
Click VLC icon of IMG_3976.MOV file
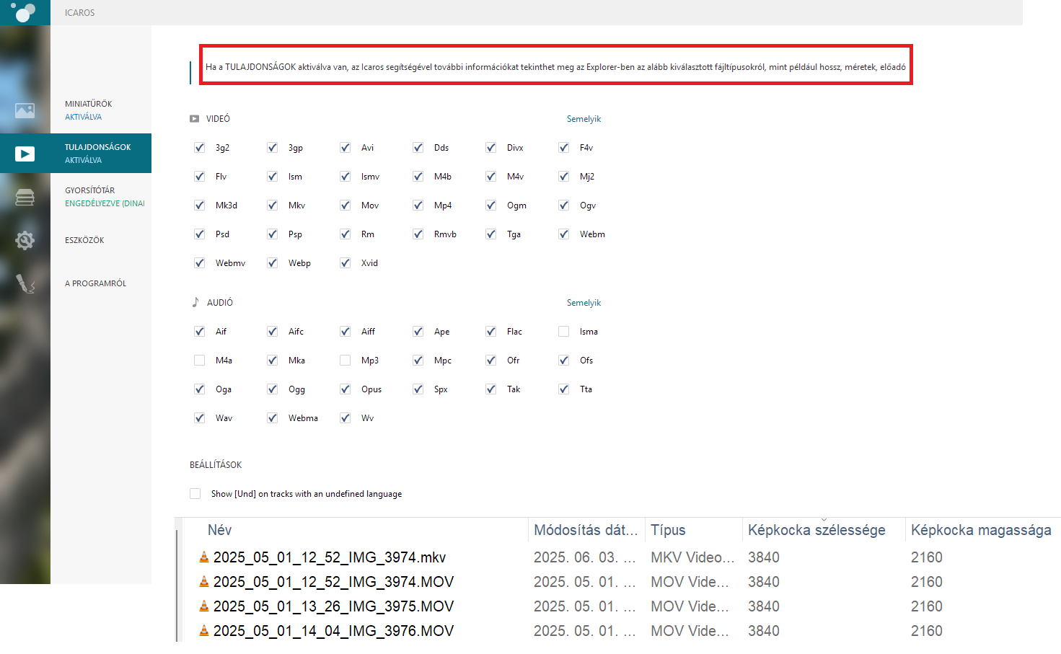point(204,630)
